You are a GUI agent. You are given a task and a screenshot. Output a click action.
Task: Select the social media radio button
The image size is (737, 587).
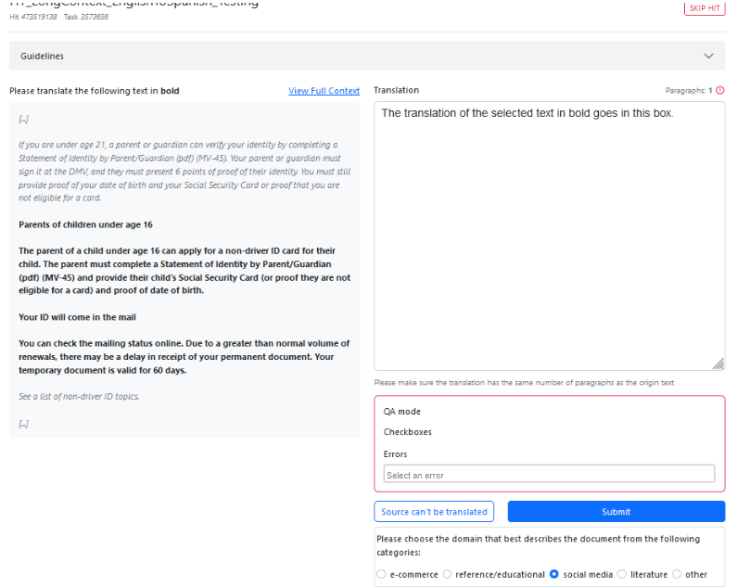(x=554, y=575)
